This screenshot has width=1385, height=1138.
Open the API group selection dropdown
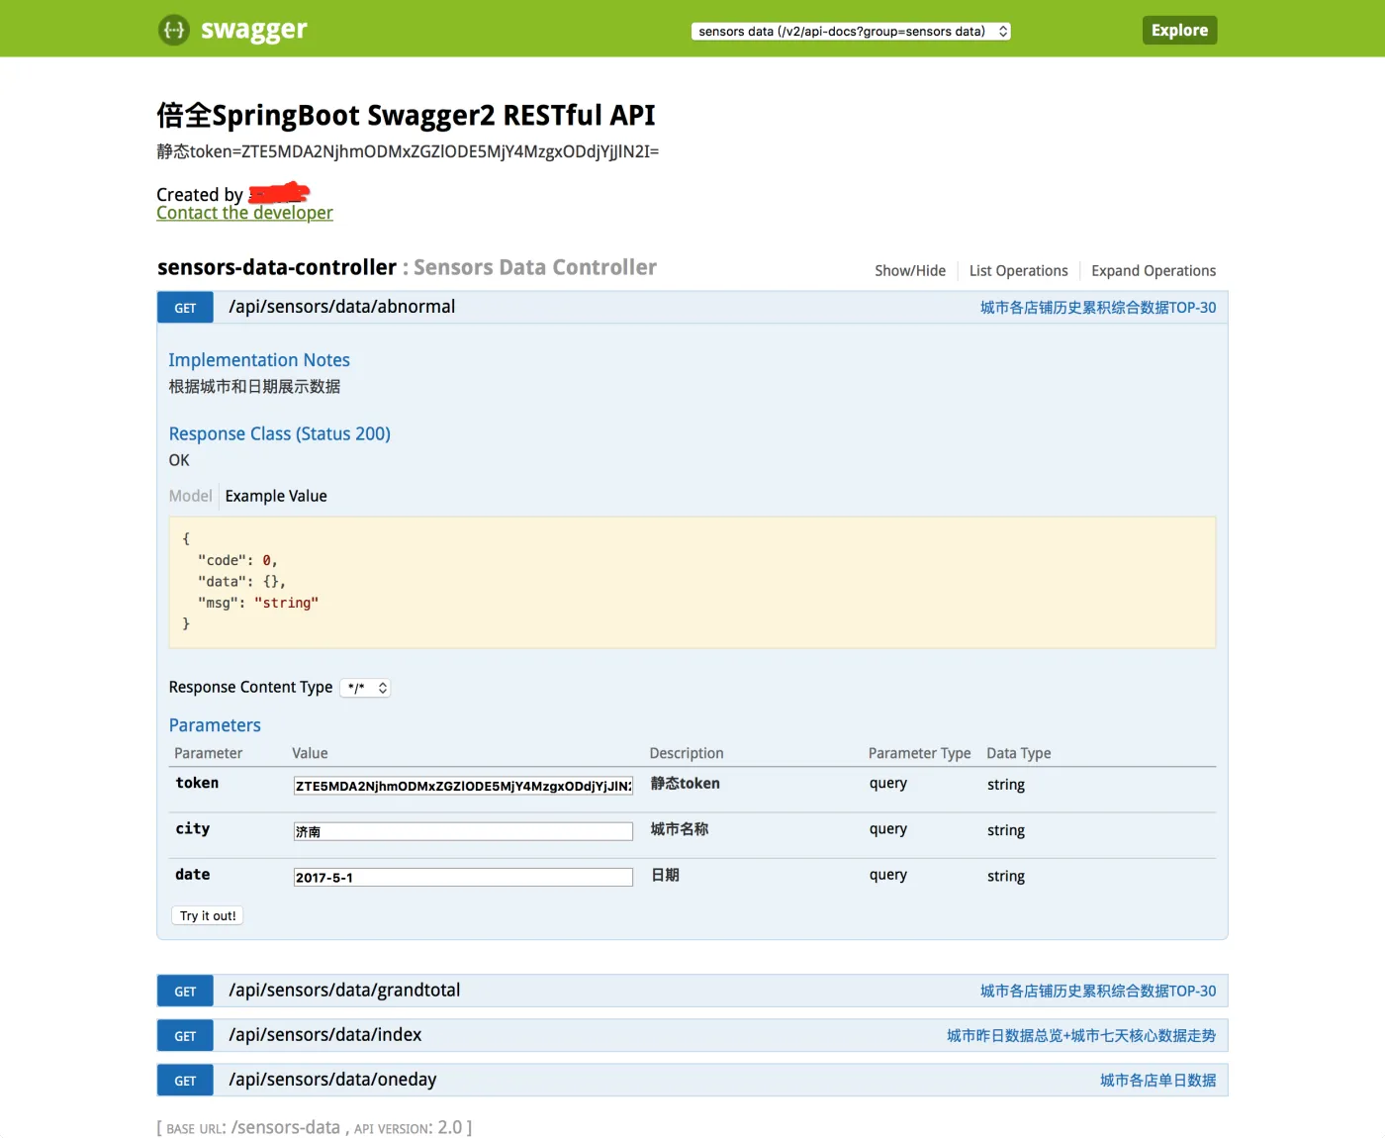click(851, 31)
